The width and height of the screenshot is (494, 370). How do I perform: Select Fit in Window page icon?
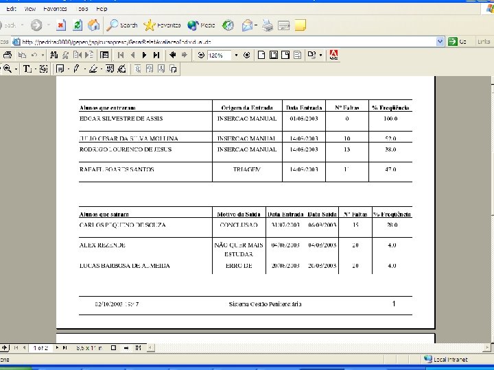coord(274,55)
